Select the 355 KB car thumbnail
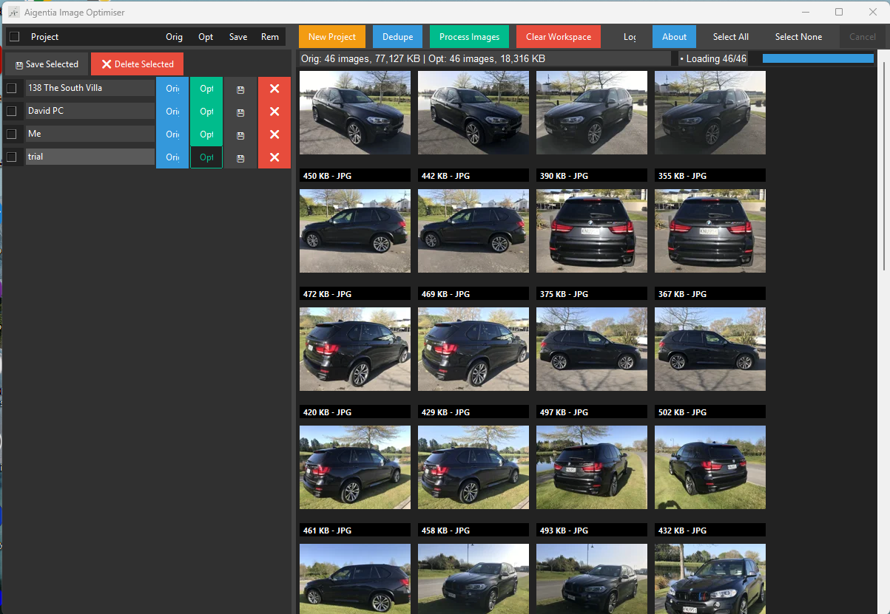 (x=710, y=112)
